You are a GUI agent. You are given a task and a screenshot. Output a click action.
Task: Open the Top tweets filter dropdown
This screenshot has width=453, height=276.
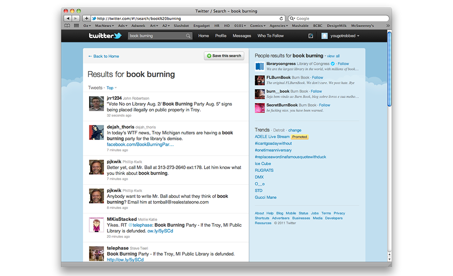[111, 88]
